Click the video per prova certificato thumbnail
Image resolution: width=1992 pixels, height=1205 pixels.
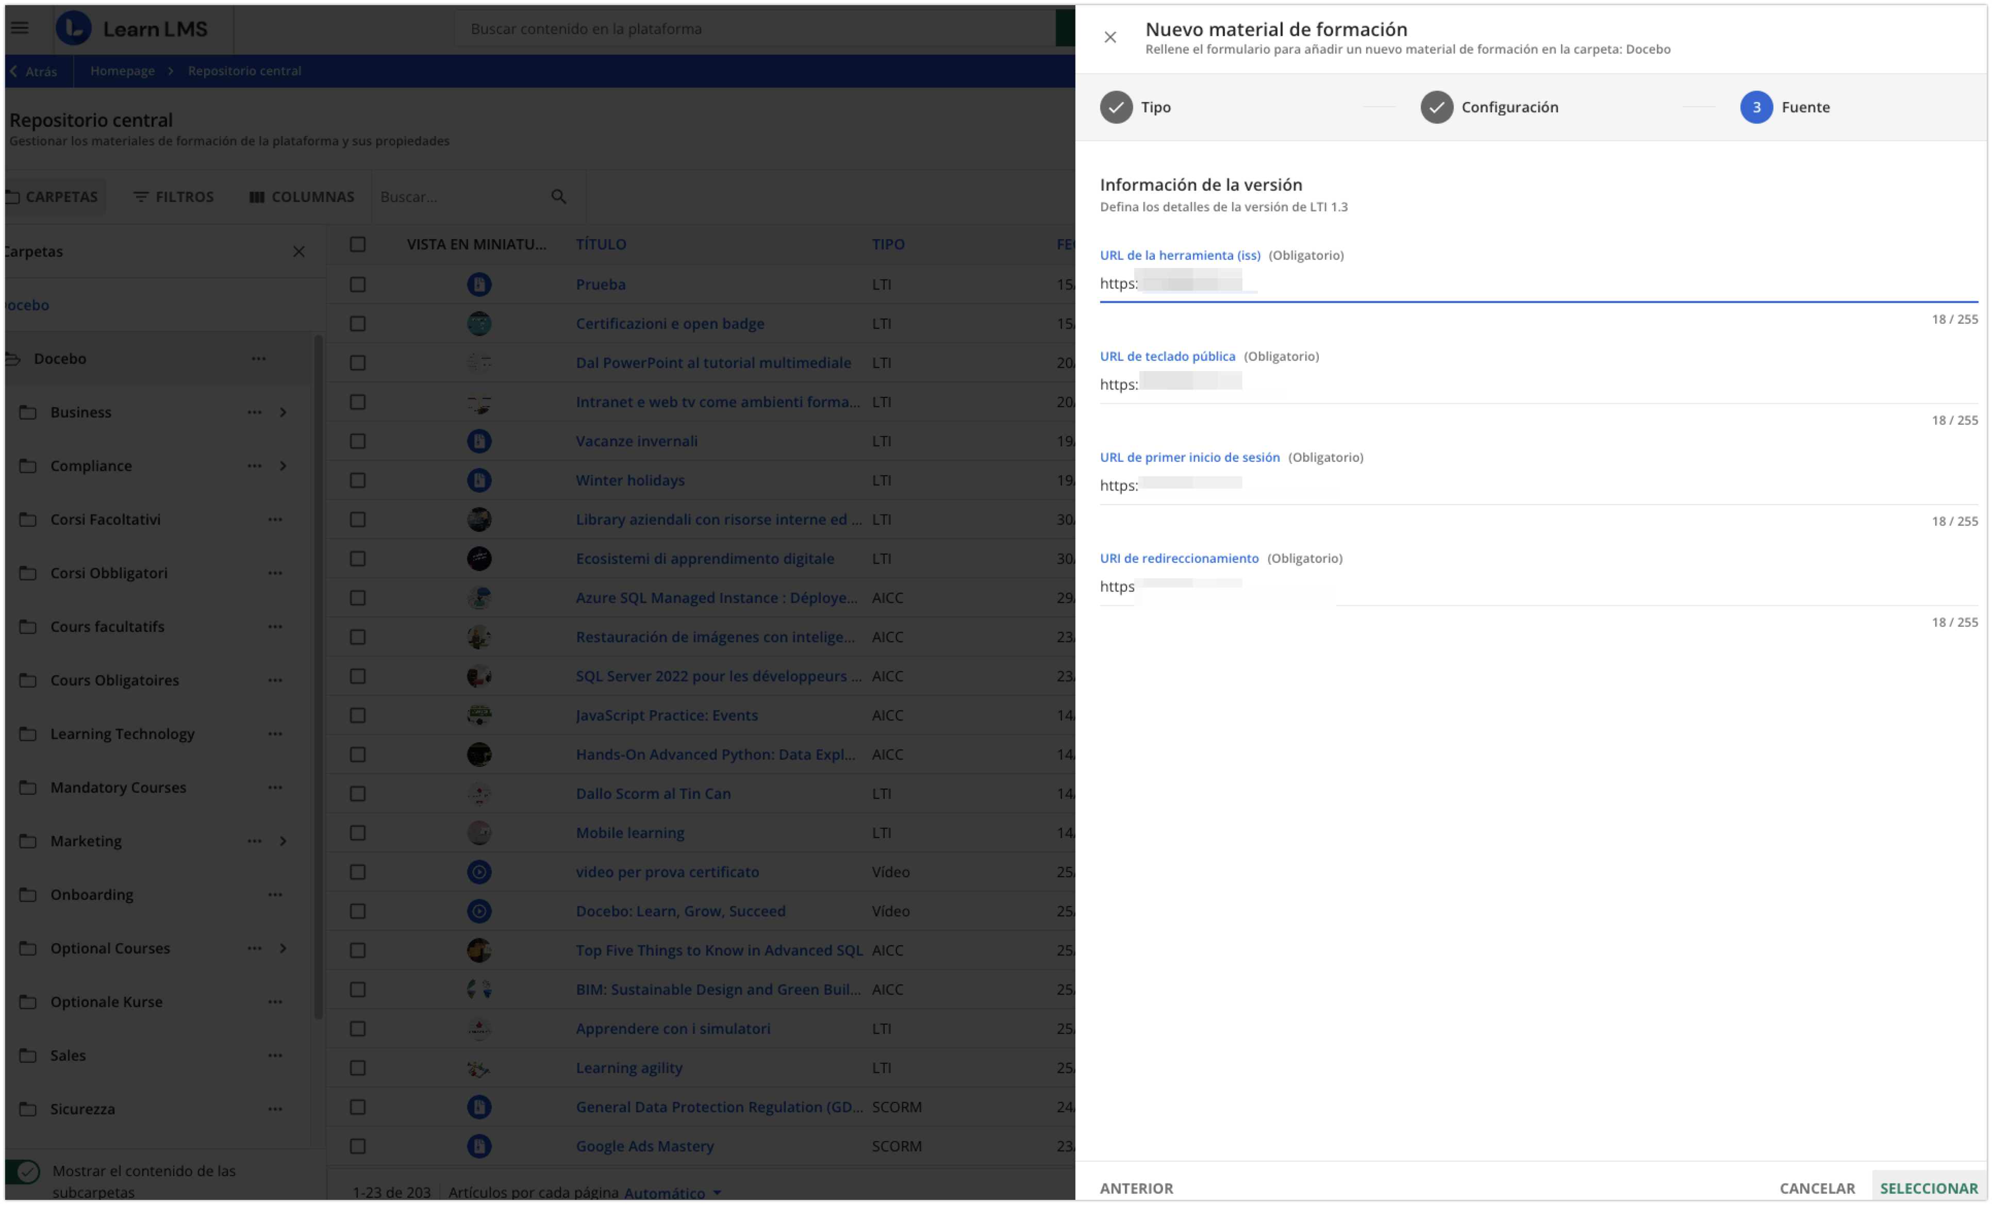pyautogui.click(x=479, y=872)
